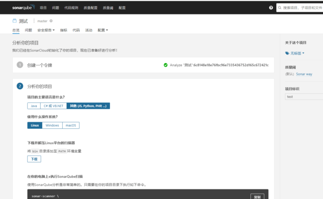Click the master branch name
The image size is (323, 199).
(x=42, y=21)
